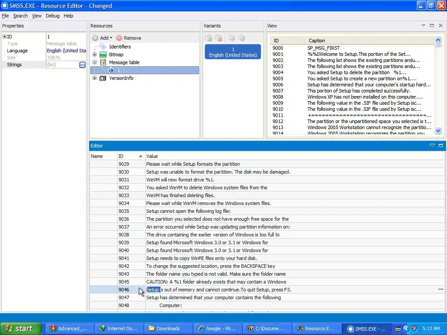This screenshot has width=447, height=335.
Task: Click the Editor Name column header
Action: tap(103, 156)
